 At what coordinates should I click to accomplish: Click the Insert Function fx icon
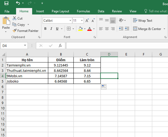click(x=60, y=46)
